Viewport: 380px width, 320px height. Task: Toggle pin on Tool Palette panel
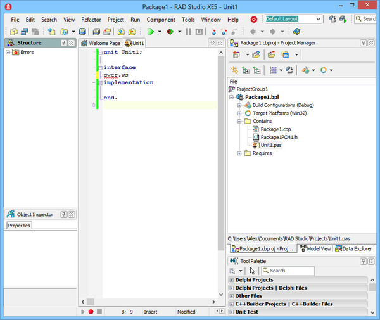point(363,260)
